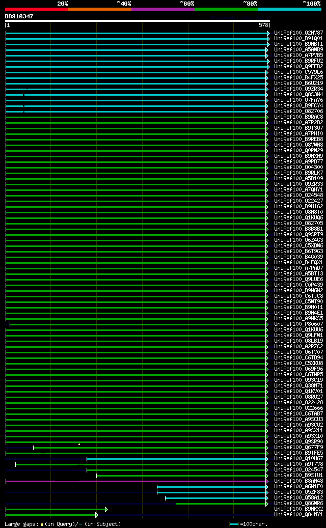Click the cyan 100char scale bar legend

click(234, 524)
